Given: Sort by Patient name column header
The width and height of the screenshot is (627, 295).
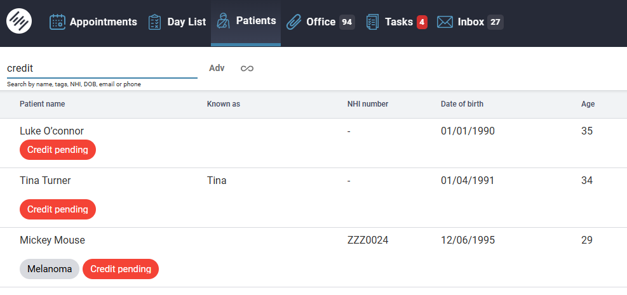Looking at the screenshot, I should coord(42,104).
